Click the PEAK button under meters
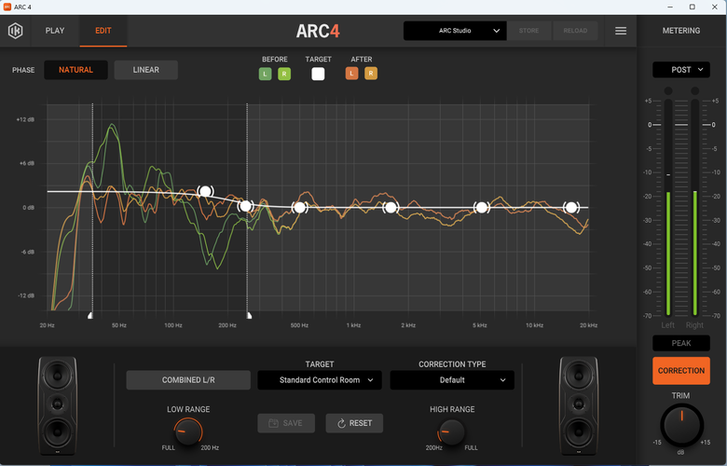Viewport: 727px width, 466px height. coord(681,343)
